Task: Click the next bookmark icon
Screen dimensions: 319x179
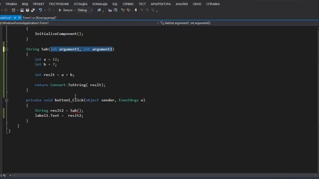Action: pos(147,10)
